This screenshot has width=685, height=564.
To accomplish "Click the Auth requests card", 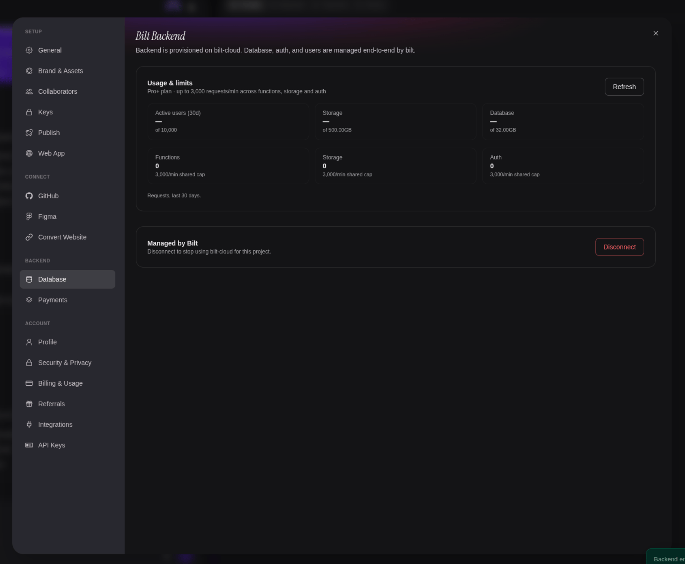I will tap(563, 166).
